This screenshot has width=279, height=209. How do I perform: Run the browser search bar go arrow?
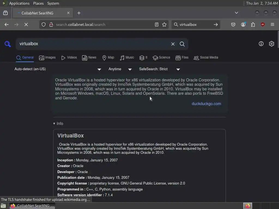click(216, 24)
